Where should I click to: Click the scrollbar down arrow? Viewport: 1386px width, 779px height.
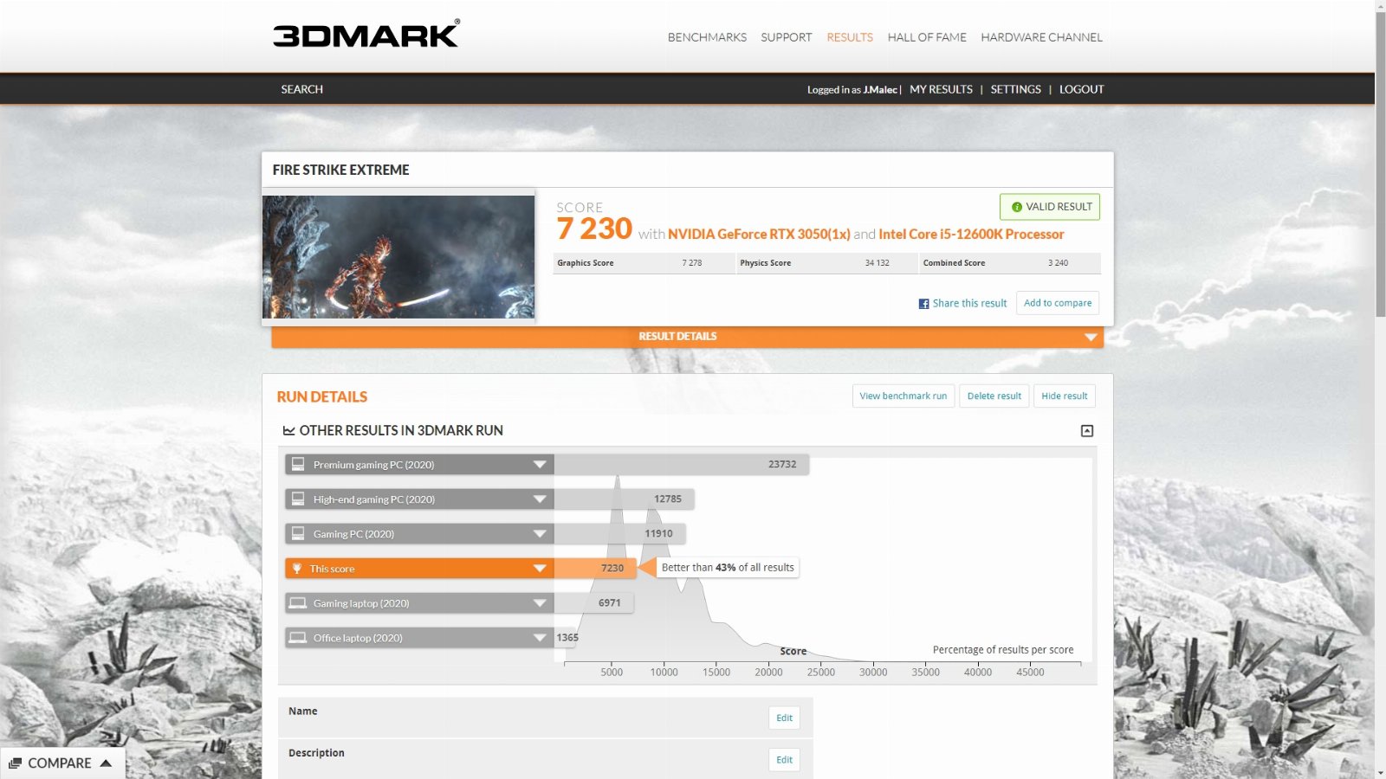pyautogui.click(x=1380, y=772)
